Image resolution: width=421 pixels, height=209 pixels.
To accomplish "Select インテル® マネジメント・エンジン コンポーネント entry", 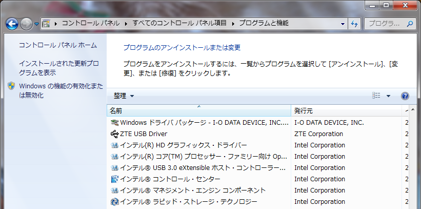I will pyautogui.click(x=193, y=191).
